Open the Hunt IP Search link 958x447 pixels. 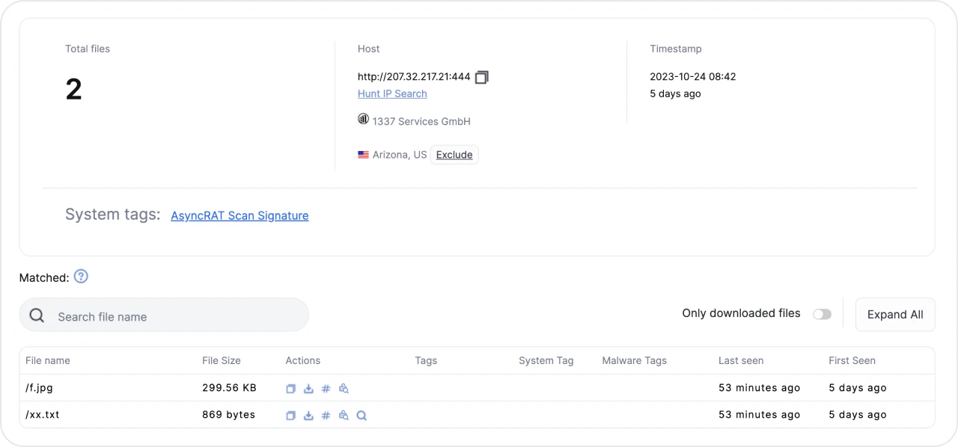(x=392, y=93)
